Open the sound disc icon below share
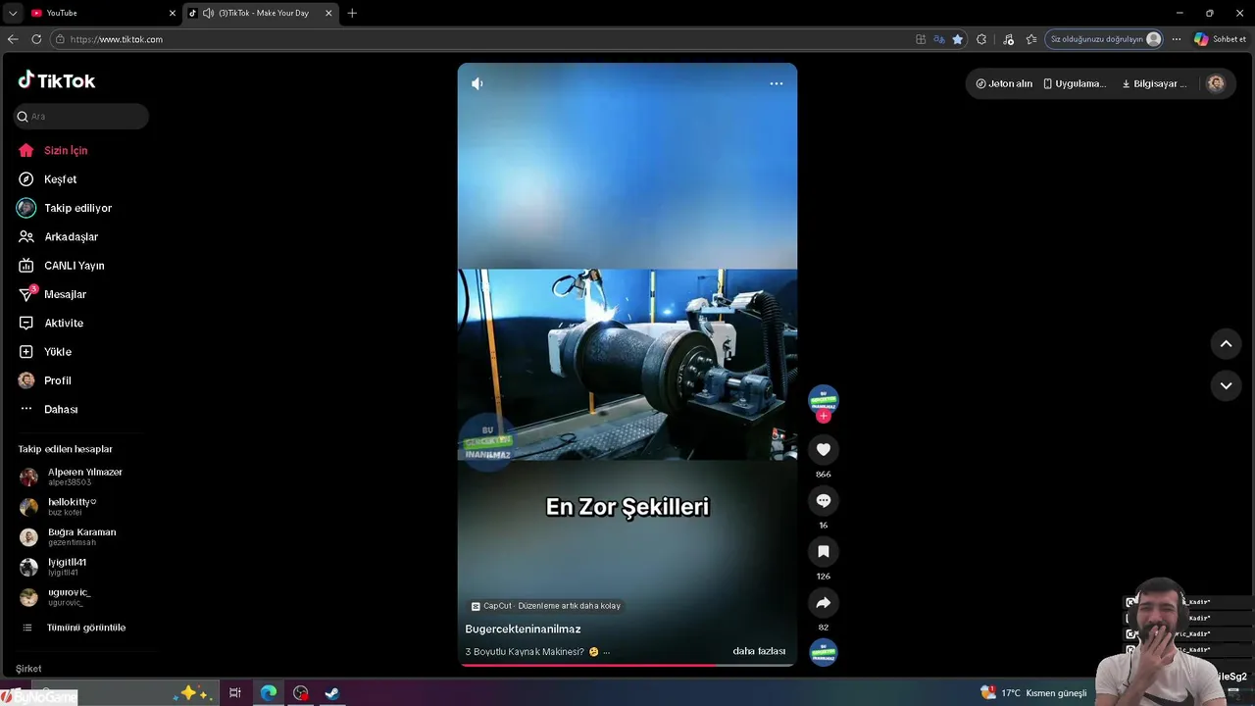This screenshot has height=706, width=1255. 824,652
